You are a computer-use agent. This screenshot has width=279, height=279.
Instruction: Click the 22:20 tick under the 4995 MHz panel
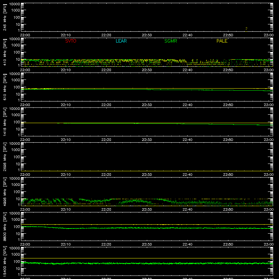coord(106,210)
